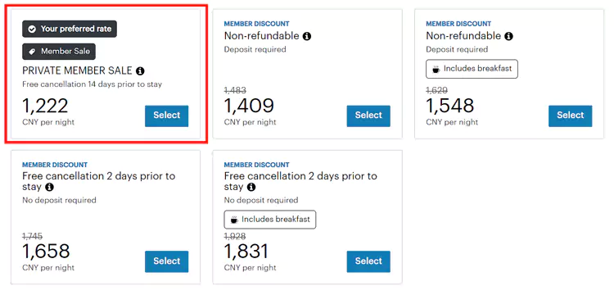This screenshot has height=295, width=614.
Task: Select the 1,548 CNY rate with breakfast
Action: point(570,116)
